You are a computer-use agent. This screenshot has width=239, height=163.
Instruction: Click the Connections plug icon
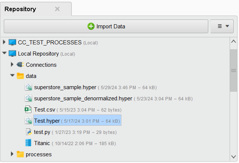(20, 65)
